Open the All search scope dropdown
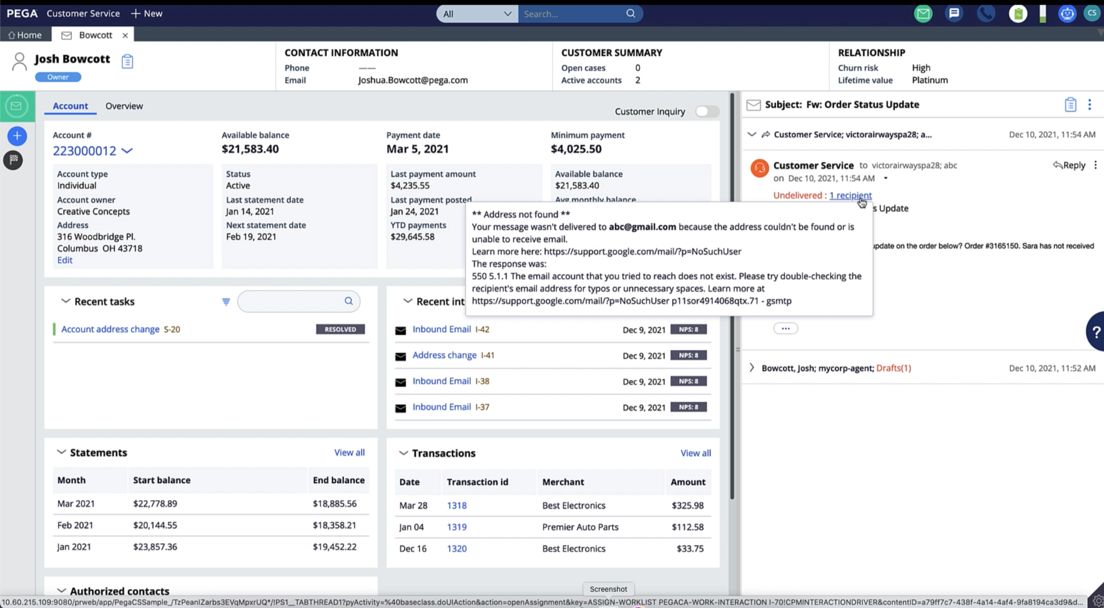The image size is (1104, 608). 477,14
